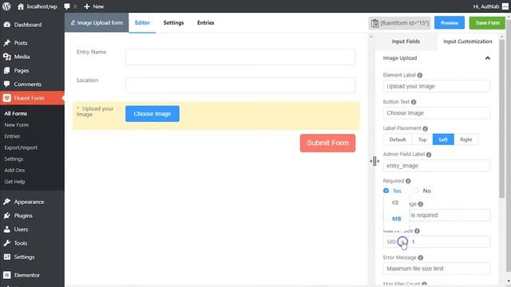Switch to the Entries tab
Viewport: 511px width, 287px height.
point(206,23)
